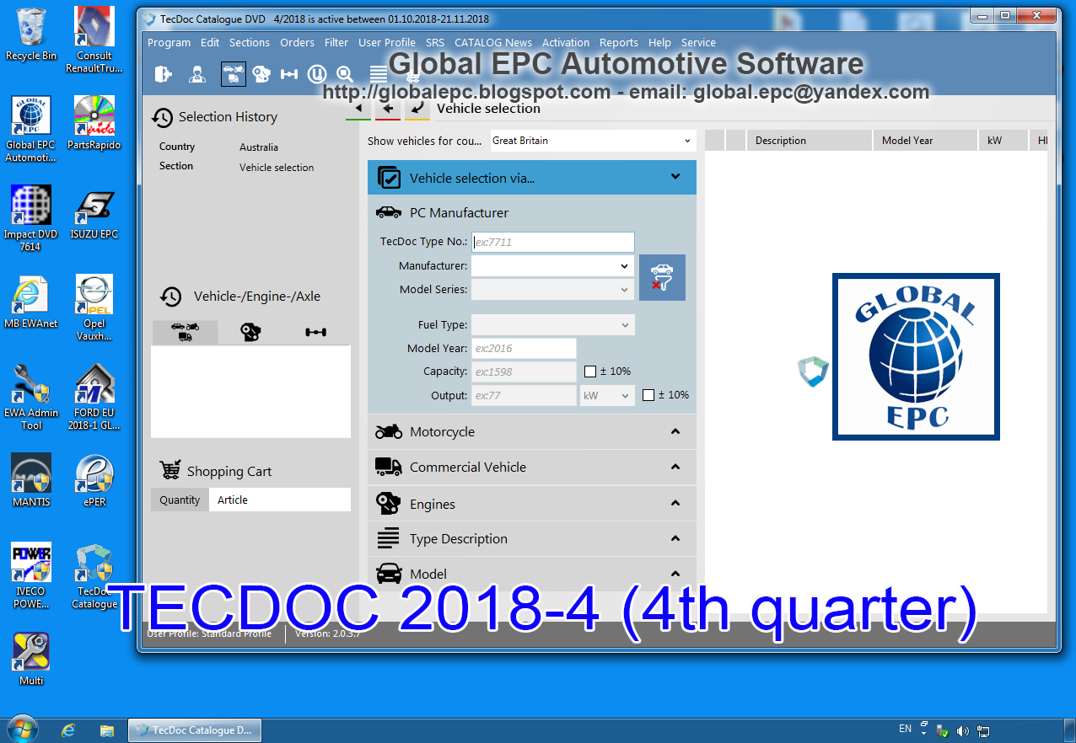Select engine tab in Vehicle-/Engine-/Axle panel

pyautogui.click(x=250, y=332)
